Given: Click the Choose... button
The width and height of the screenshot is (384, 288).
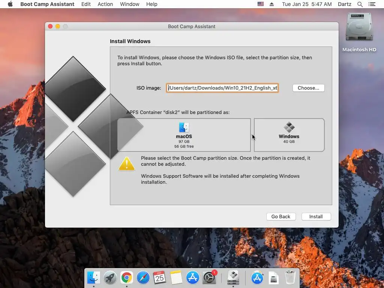Looking at the screenshot, I should 308,88.
